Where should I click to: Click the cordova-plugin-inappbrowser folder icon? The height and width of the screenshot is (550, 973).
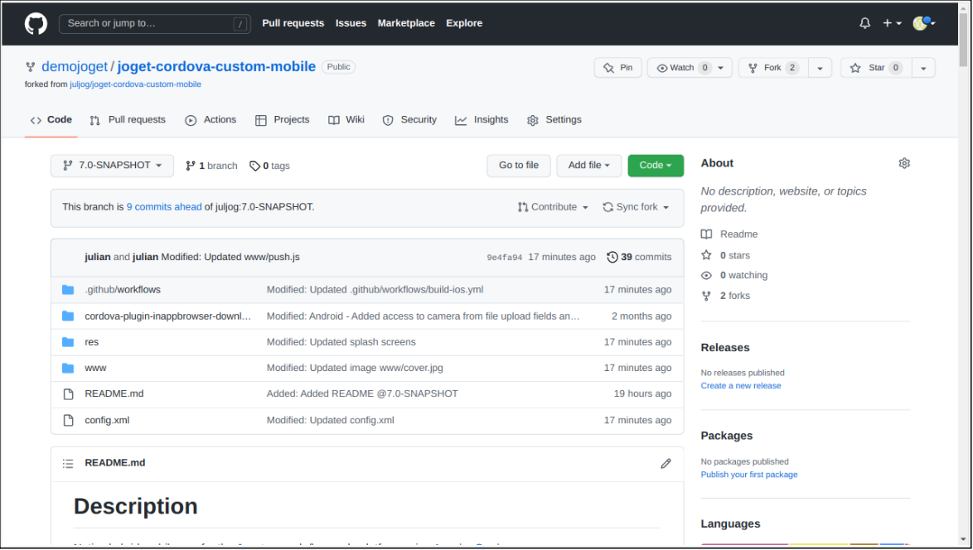68,316
